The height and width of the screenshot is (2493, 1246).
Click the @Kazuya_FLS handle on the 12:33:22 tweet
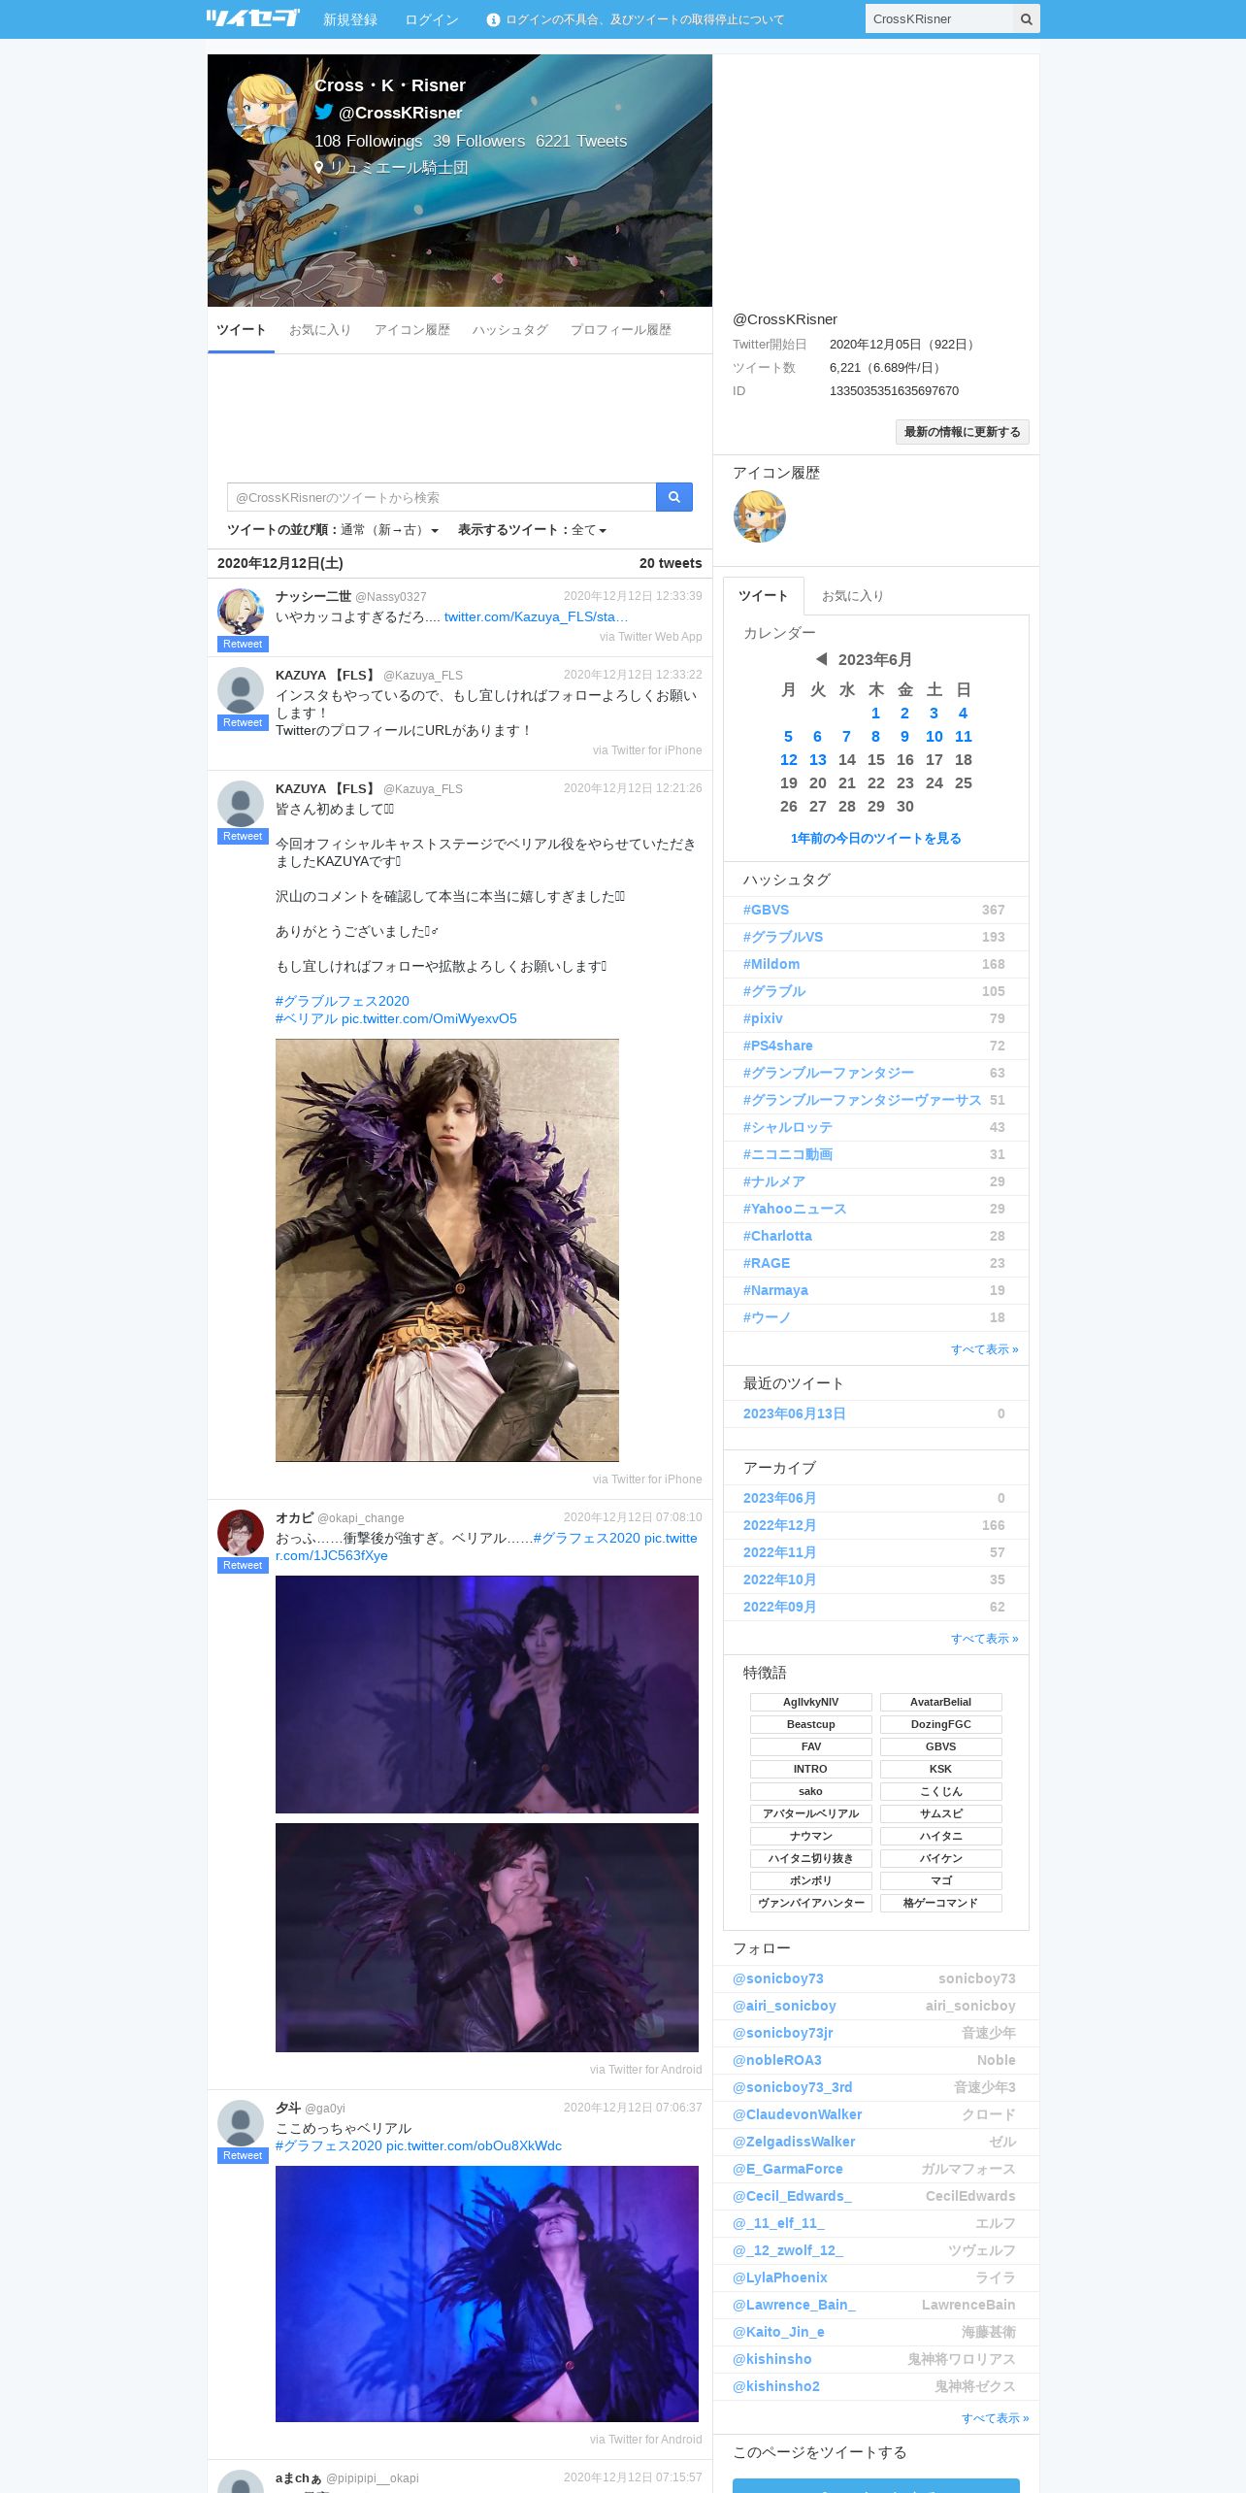coord(423,676)
